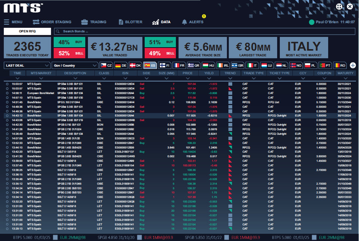Filter by Portugal PT flag
This screenshot has width=359, height=241.
click(x=325, y=65)
